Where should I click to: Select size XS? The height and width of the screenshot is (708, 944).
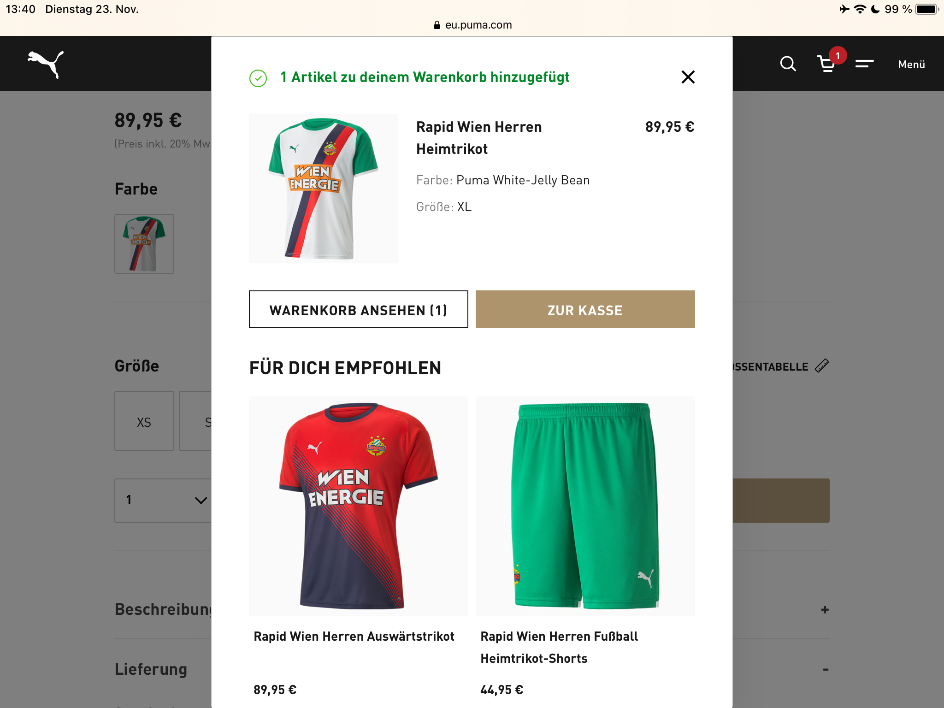144,421
